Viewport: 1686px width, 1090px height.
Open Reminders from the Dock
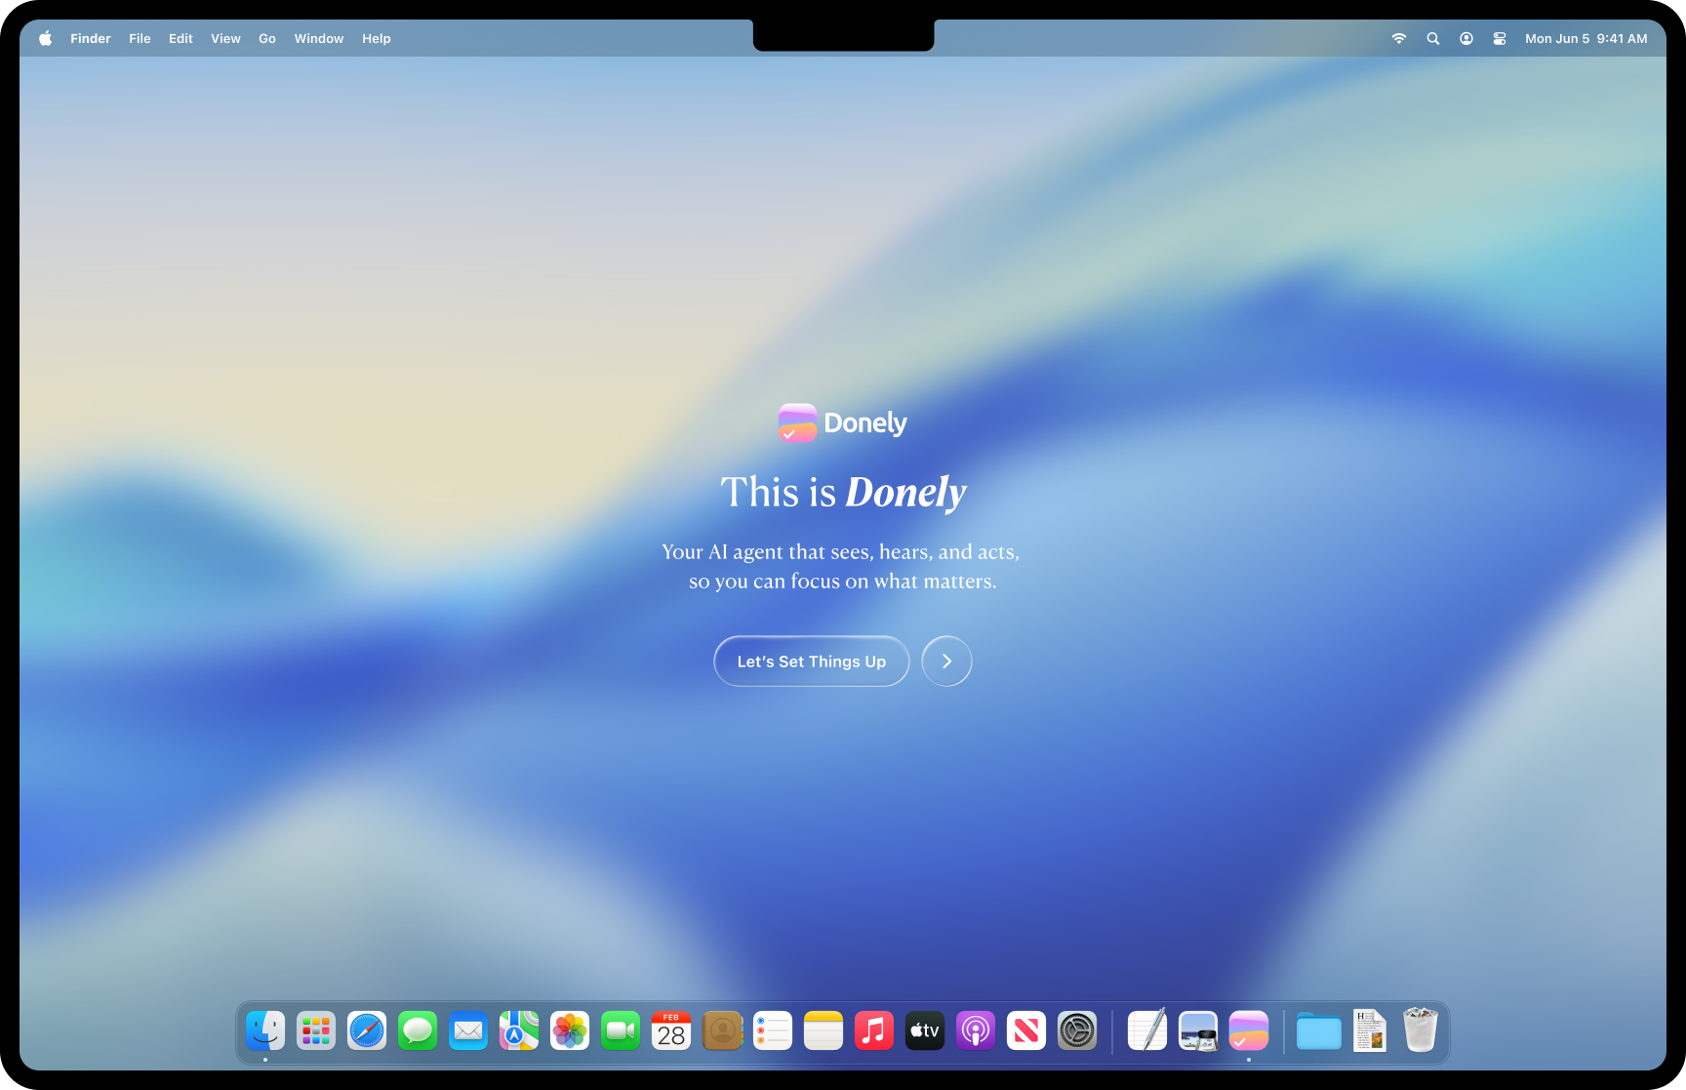coord(773,1030)
